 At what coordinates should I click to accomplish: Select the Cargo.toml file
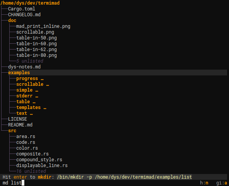[22, 9]
